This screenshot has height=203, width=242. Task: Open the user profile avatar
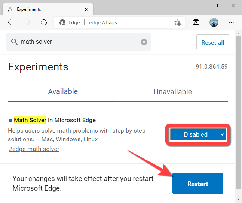[214, 22]
